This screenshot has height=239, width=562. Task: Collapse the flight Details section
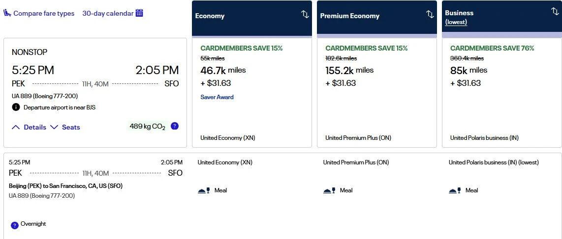click(x=29, y=127)
